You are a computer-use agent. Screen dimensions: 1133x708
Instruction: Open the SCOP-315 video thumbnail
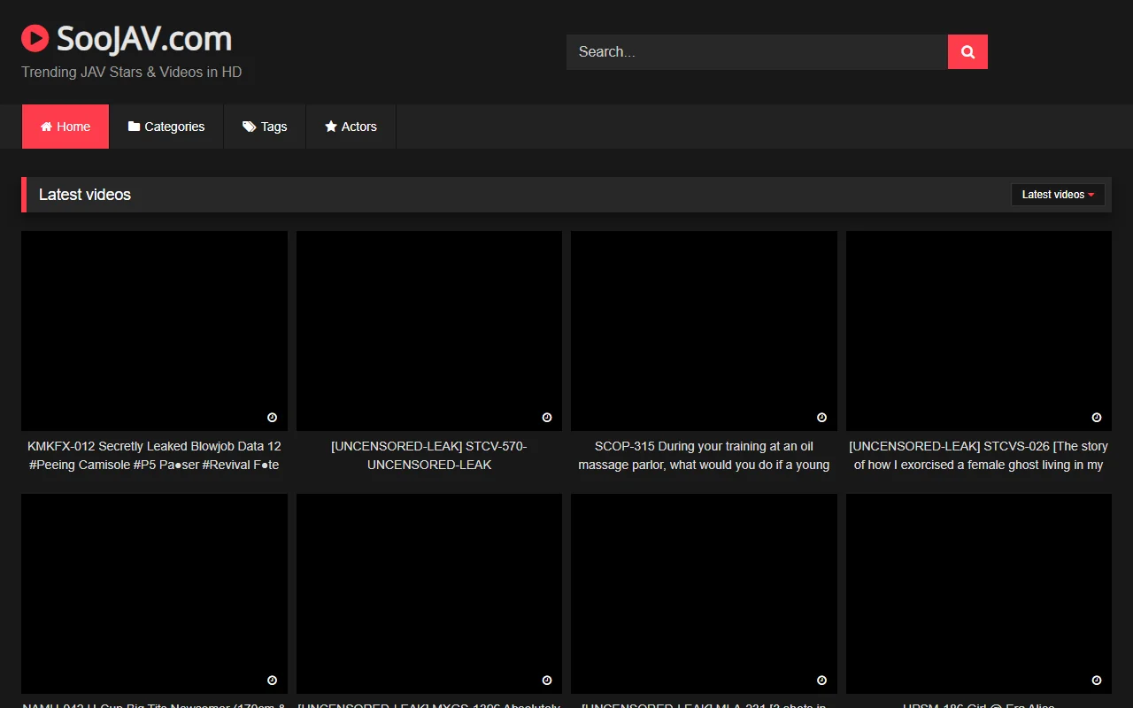tap(704, 330)
